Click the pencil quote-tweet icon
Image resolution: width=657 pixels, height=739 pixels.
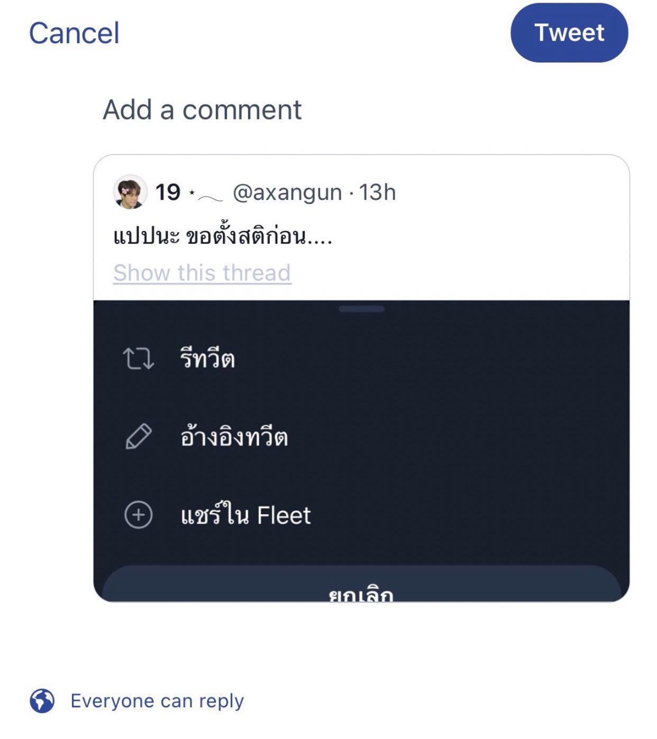tap(139, 437)
